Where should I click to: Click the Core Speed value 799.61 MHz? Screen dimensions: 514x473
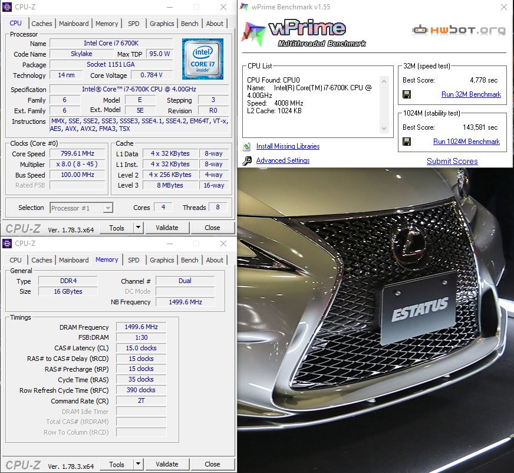pos(77,153)
